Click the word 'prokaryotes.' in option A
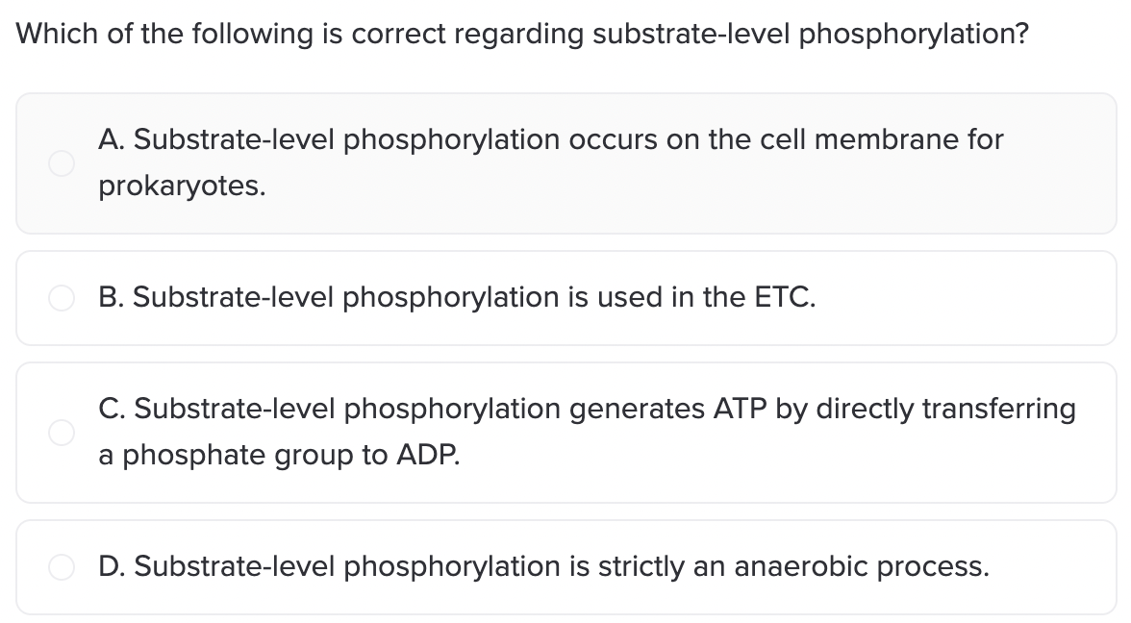The height and width of the screenshot is (623, 1131). (x=183, y=187)
